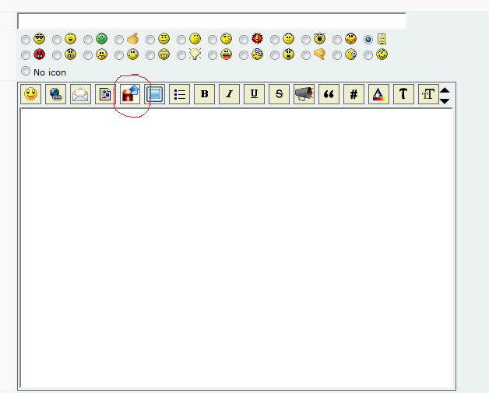
Task: Shrink the editor with the up arrow
Action: pyautogui.click(x=445, y=90)
